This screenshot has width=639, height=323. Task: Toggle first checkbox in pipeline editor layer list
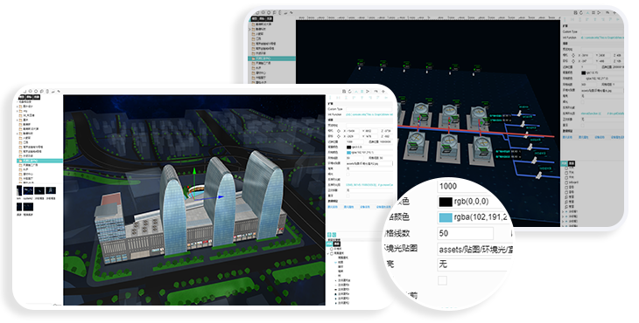(567, 168)
